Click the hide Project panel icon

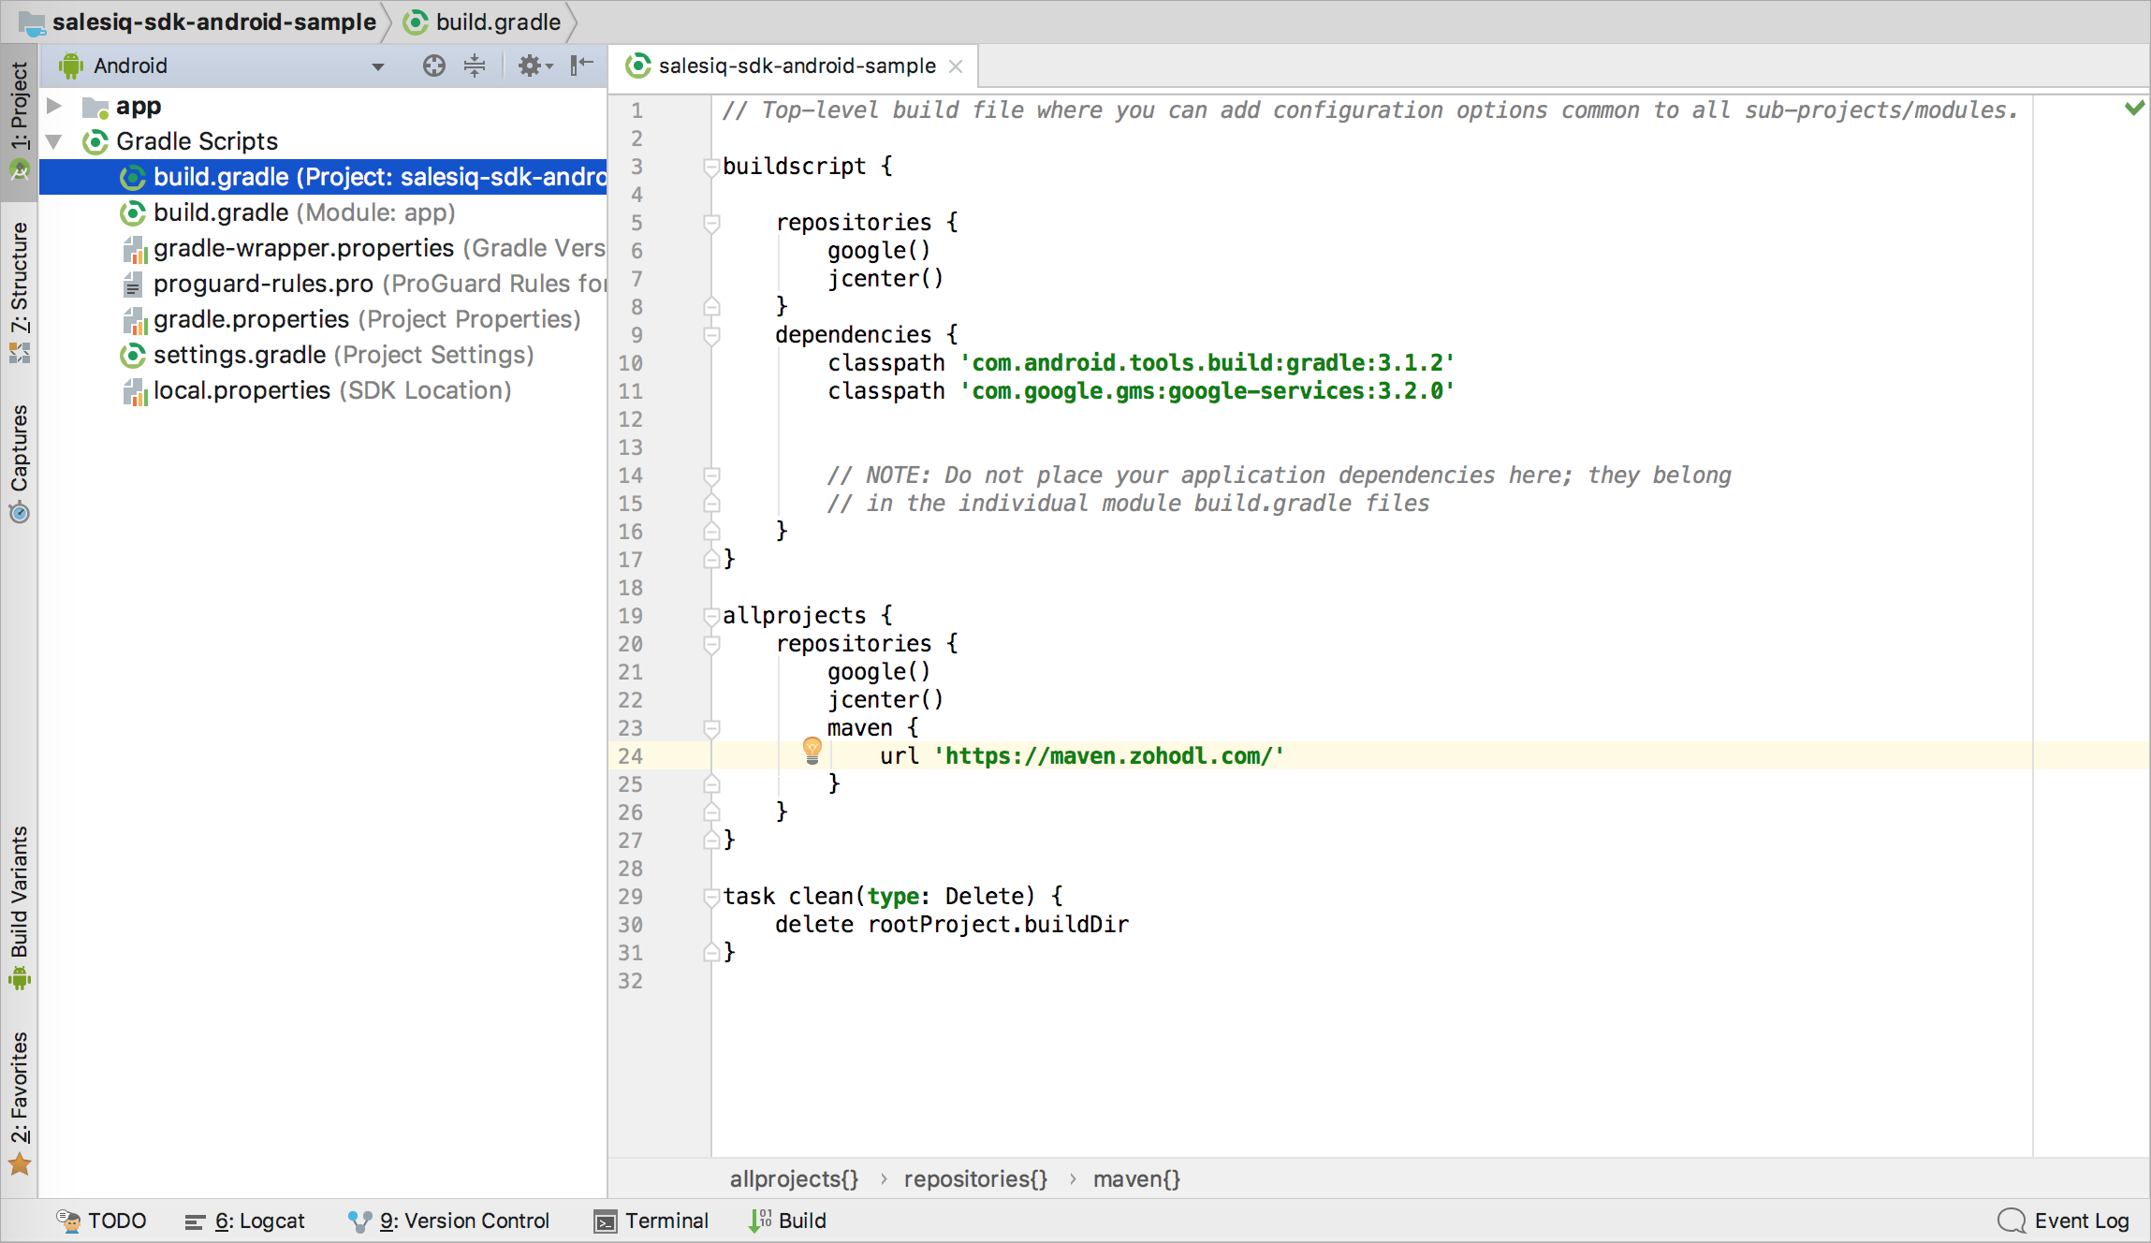(581, 65)
